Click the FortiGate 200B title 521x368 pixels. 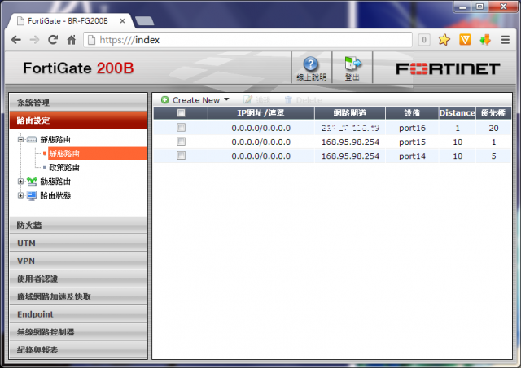78,68
